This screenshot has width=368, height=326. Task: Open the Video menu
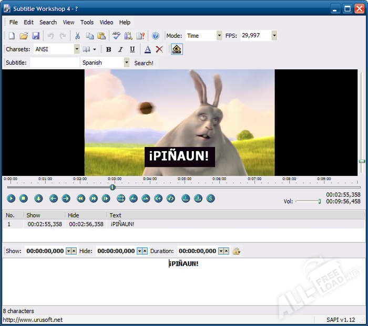(106, 23)
